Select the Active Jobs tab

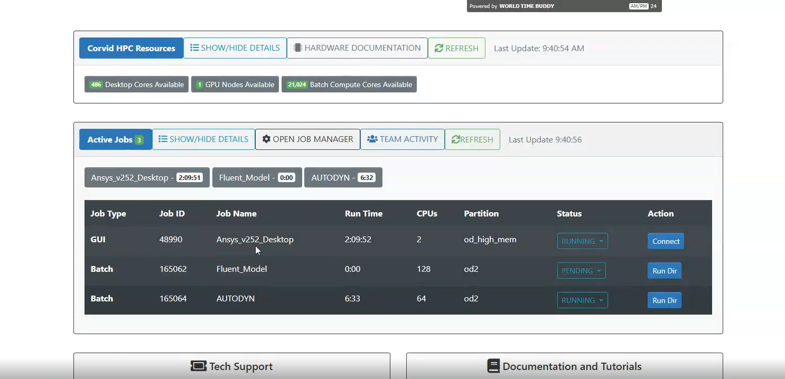115,140
